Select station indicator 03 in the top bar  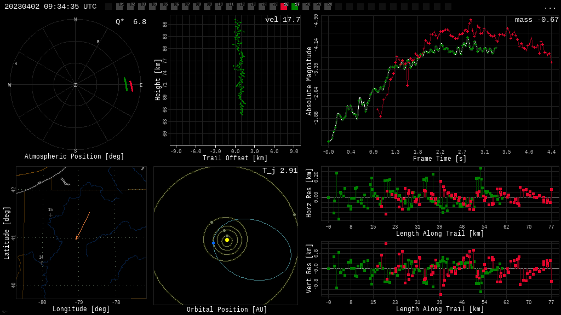point(141,6)
